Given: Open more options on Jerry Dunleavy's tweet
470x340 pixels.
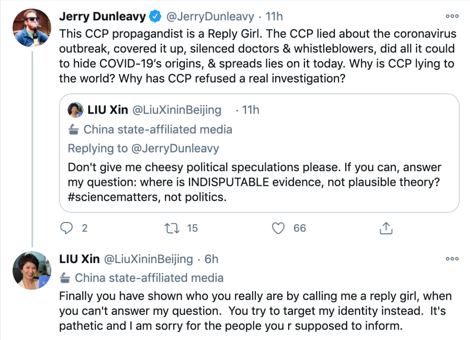Looking at the screenshot, I should 452,17.
